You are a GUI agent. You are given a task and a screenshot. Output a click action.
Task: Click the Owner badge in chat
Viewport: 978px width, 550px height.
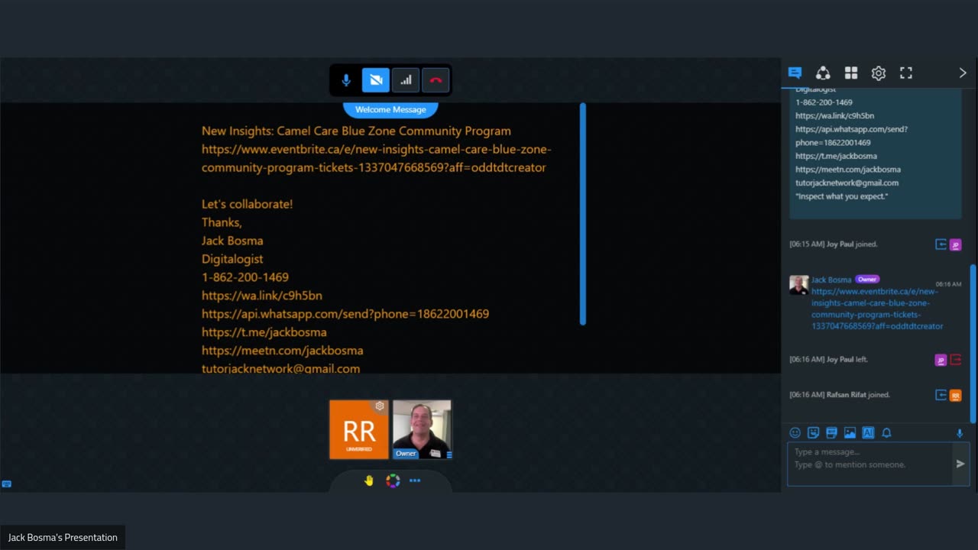tap(867, 280)
